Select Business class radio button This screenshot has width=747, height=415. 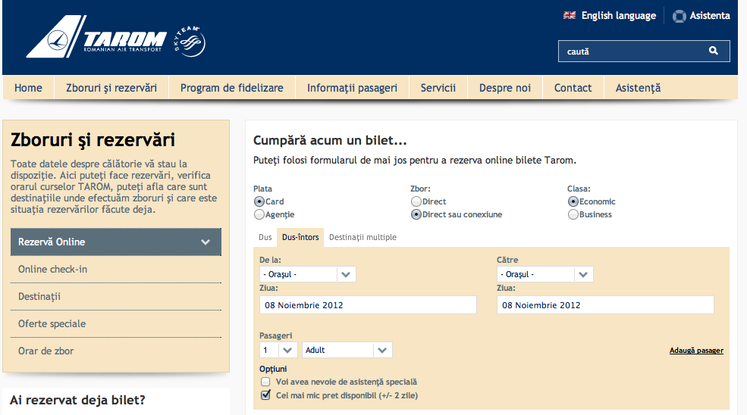tap(573, 214)
